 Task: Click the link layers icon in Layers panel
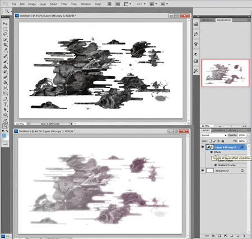[207, 236]
